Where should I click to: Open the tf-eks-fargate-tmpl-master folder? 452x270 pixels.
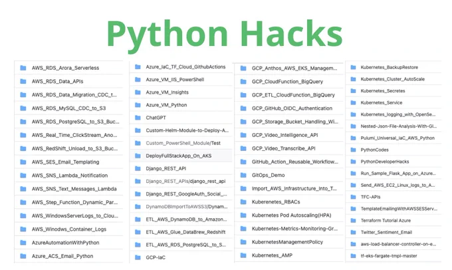click(389, 255)
